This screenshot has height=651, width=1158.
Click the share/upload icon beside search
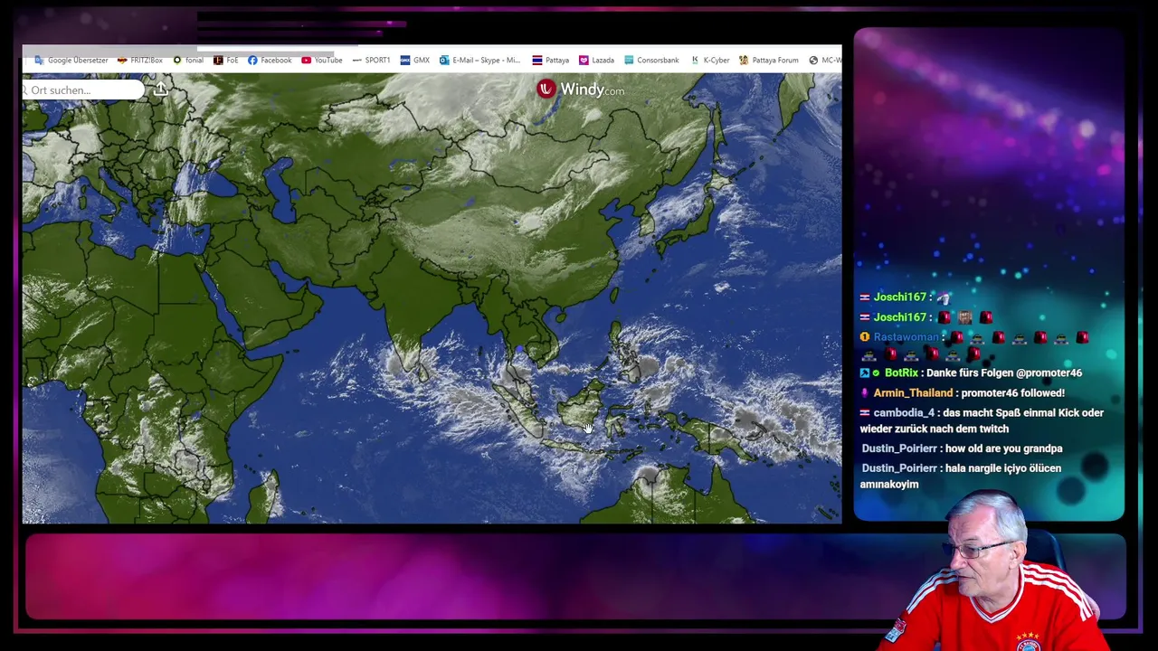click(161, 90)
